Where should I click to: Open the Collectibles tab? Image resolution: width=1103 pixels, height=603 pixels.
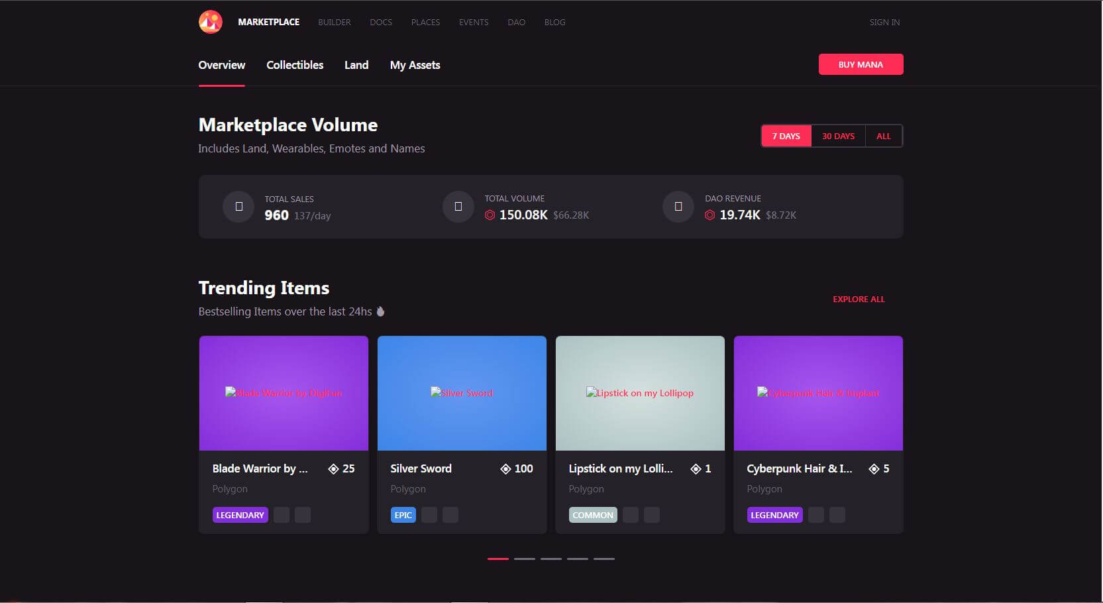pos(295,65)
